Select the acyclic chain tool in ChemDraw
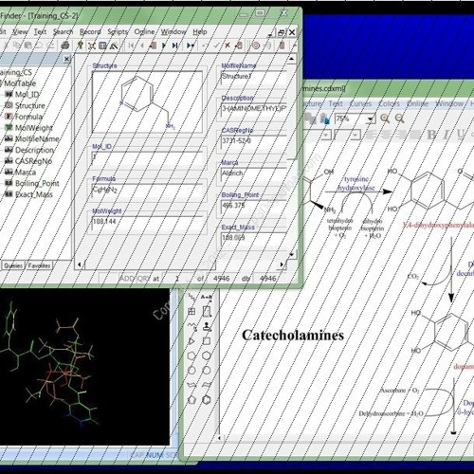This screenshot has width=474, height=474. click(191, 297)
